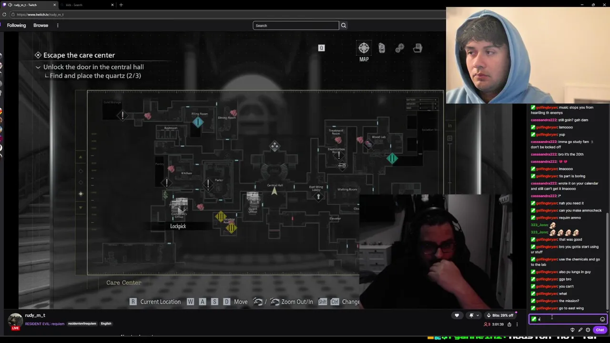Click the exclamation marker near Cold Storage
The image size is (610, 343).
[122, 115]
